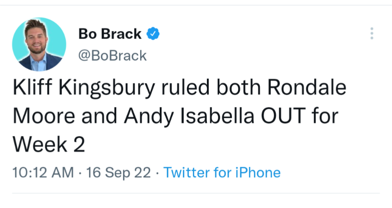This screenshot has height=208, width=392.
Task: Click the name Kliff in the tweet
Action: coord(30,89)
